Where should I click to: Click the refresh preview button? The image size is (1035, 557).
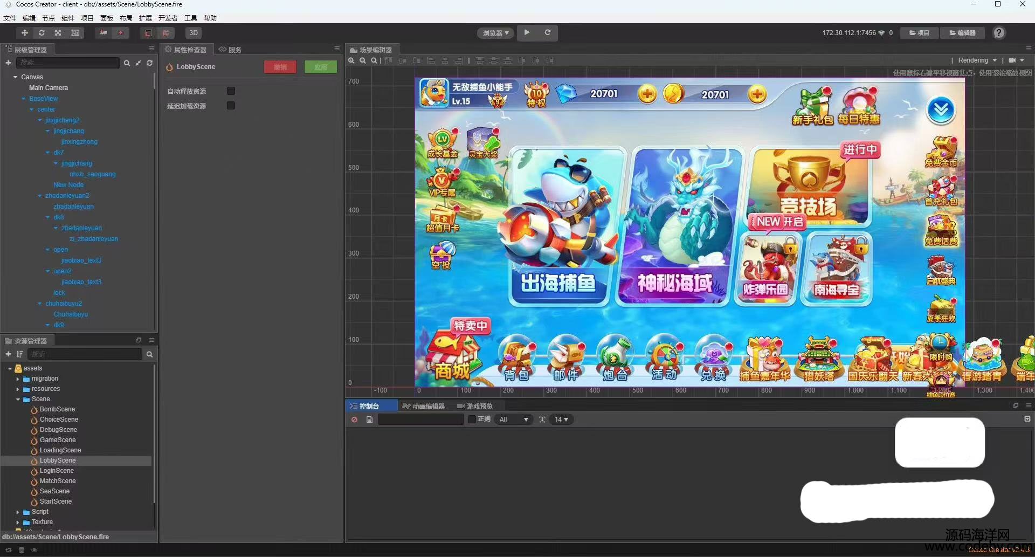[x=547, y=32]
